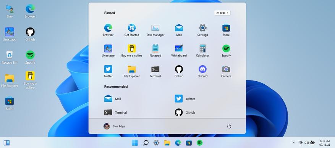The width and height of the screenshot is (335, 148).
Task: Select the Browser desktop shortcut
Action: (x=30, y=11)
